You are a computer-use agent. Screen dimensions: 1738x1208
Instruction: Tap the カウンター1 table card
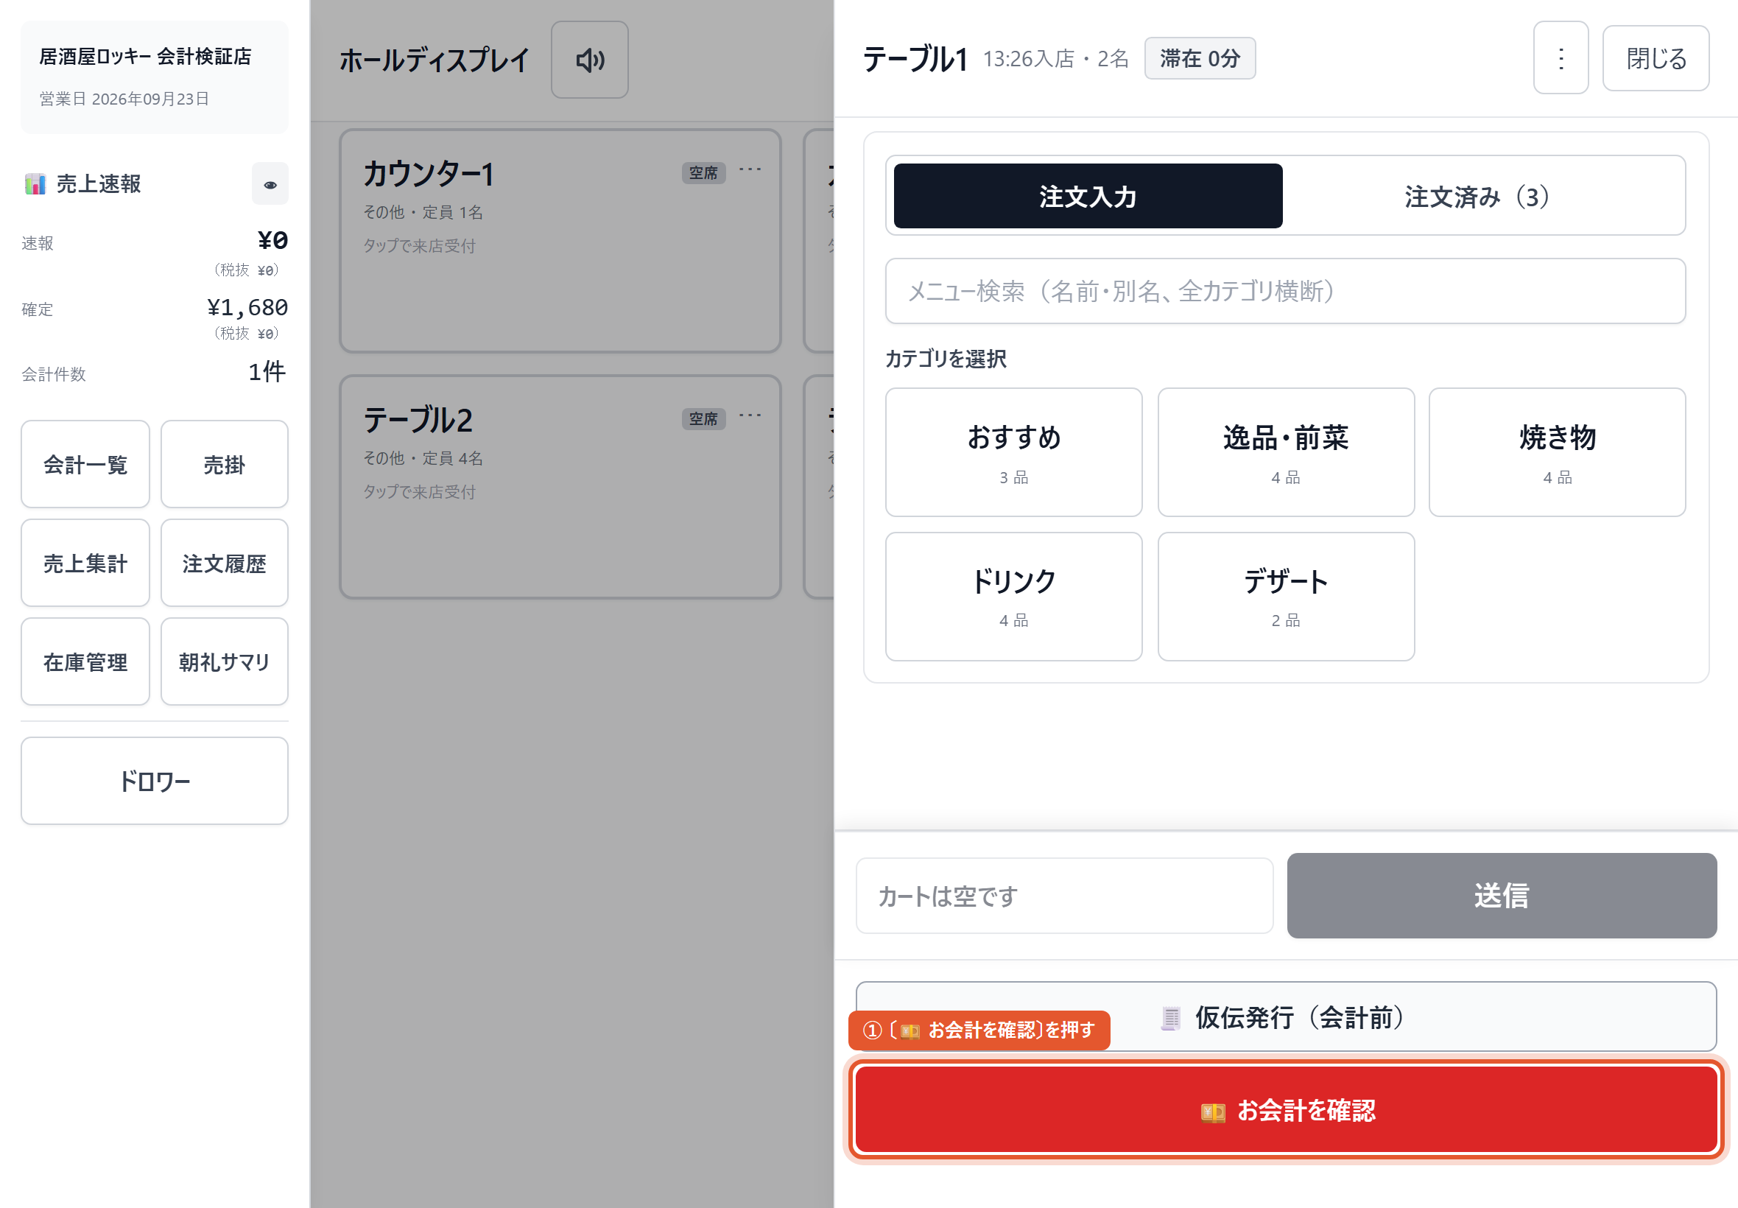click(x=560, y=241)
